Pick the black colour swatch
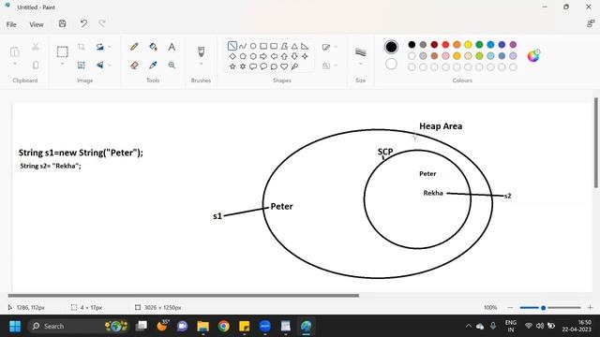This screenshot has width=600, height=337. click(x=412, y=45)
